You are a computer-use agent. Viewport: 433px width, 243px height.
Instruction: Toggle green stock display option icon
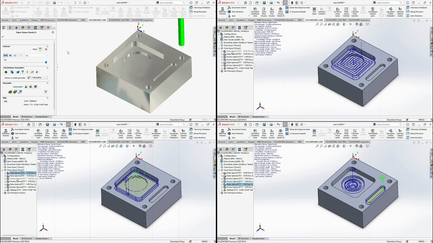coord(6,72)
